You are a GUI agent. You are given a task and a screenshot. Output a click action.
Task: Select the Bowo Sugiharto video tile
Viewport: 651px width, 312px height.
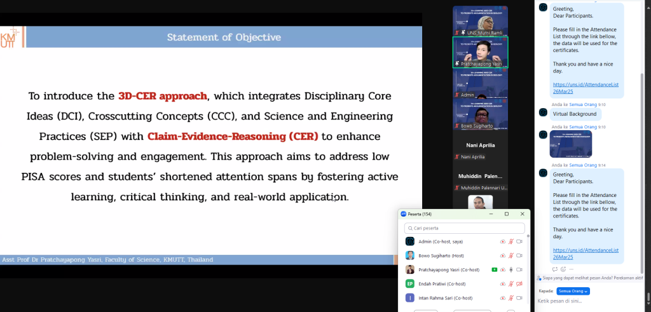pyautogui.click(x=481, y=114)
